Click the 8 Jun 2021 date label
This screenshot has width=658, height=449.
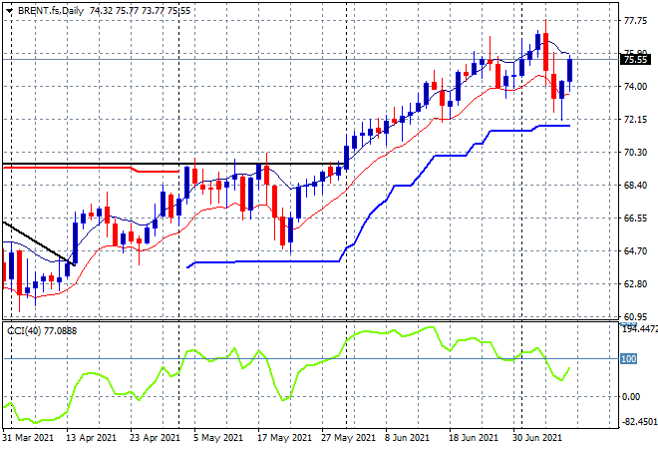pos(407,438)
